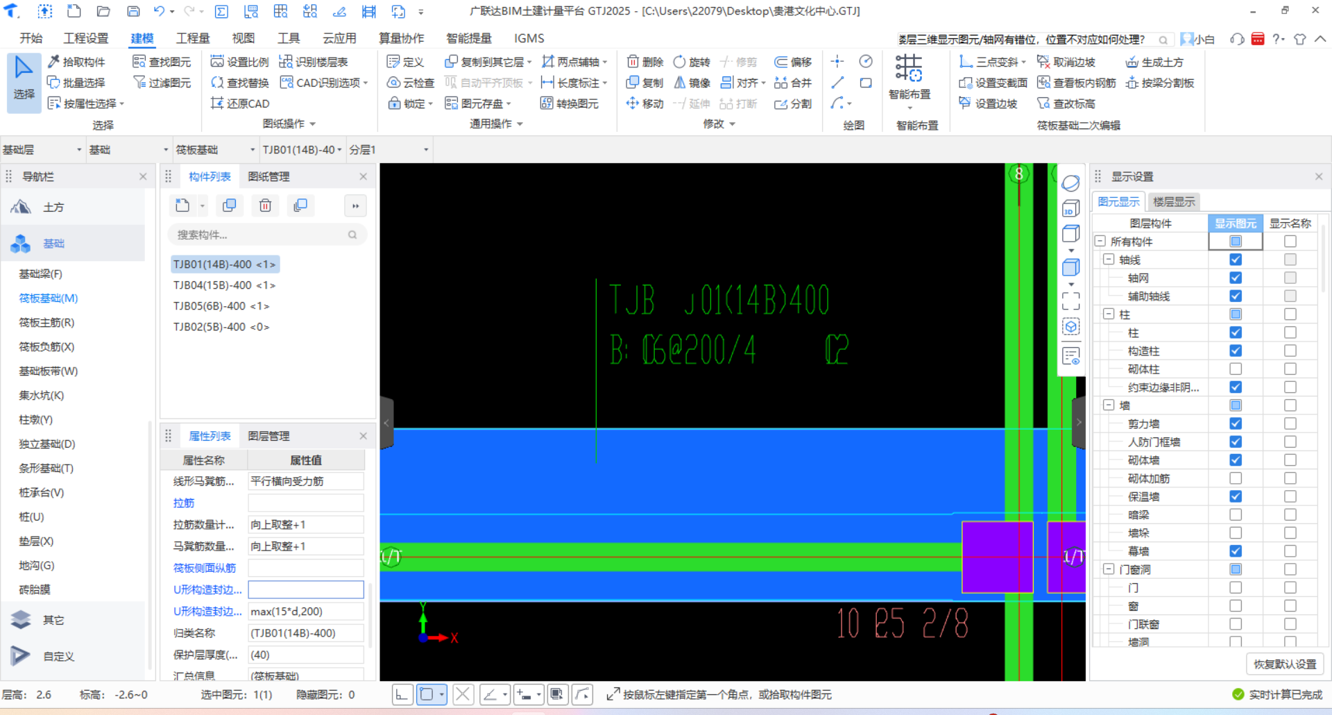Click new component icon in 构件列表
This screenshot has width=1332, height=715.
pyautogui.click(x=182, y=205)
